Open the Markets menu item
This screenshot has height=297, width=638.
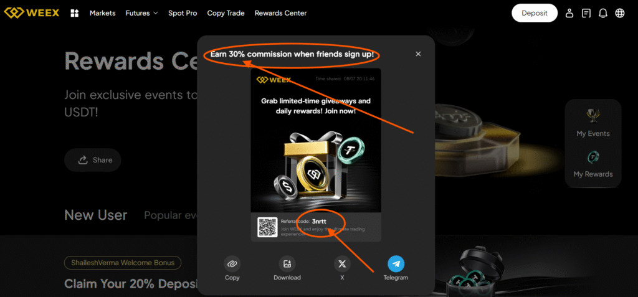[x=103, y=13]
